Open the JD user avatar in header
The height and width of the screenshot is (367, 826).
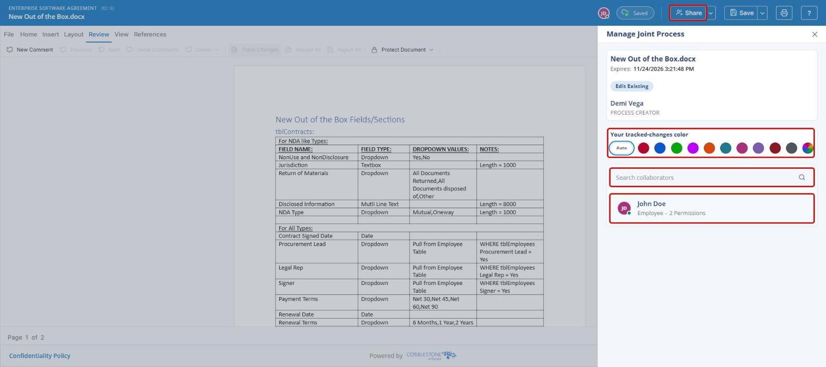click(604, 13)
